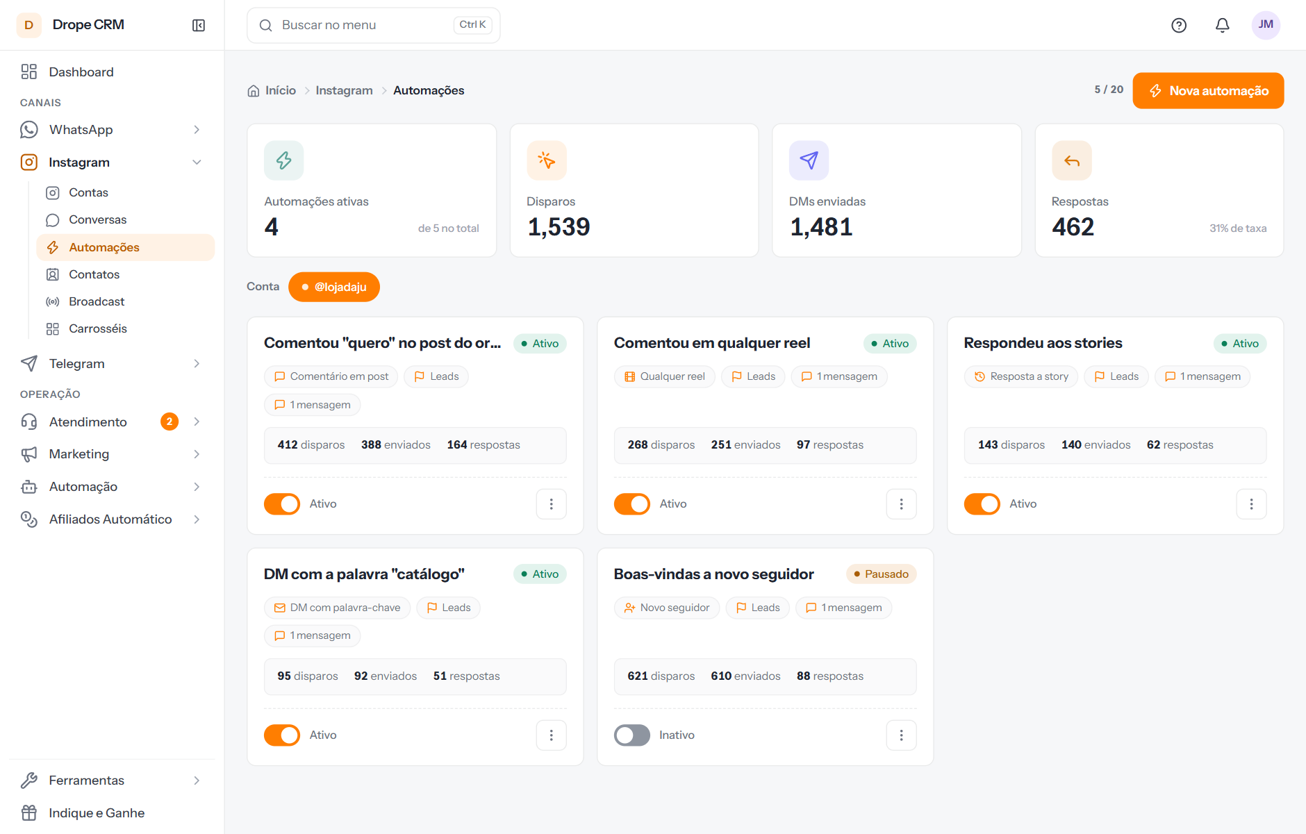This screenshot has width=1306, height=834.
Task: Click the Nova automação button
Action: tap(1208, 91)
